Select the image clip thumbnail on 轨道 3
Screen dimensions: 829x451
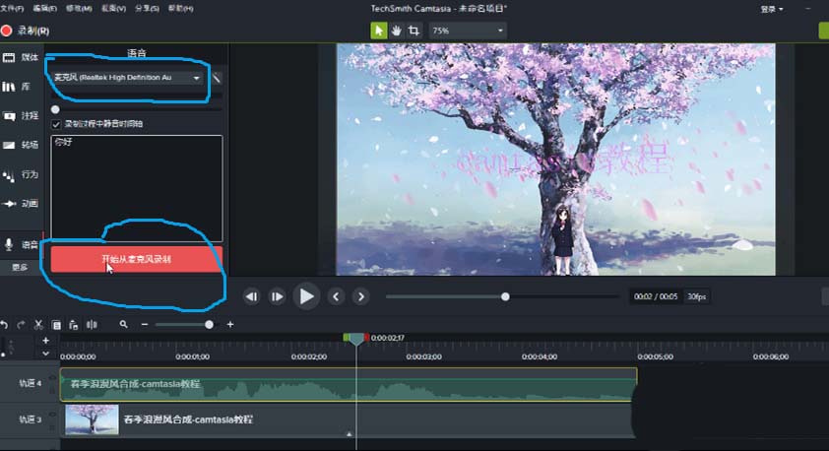pyautogui.click(x=92, y=419)
